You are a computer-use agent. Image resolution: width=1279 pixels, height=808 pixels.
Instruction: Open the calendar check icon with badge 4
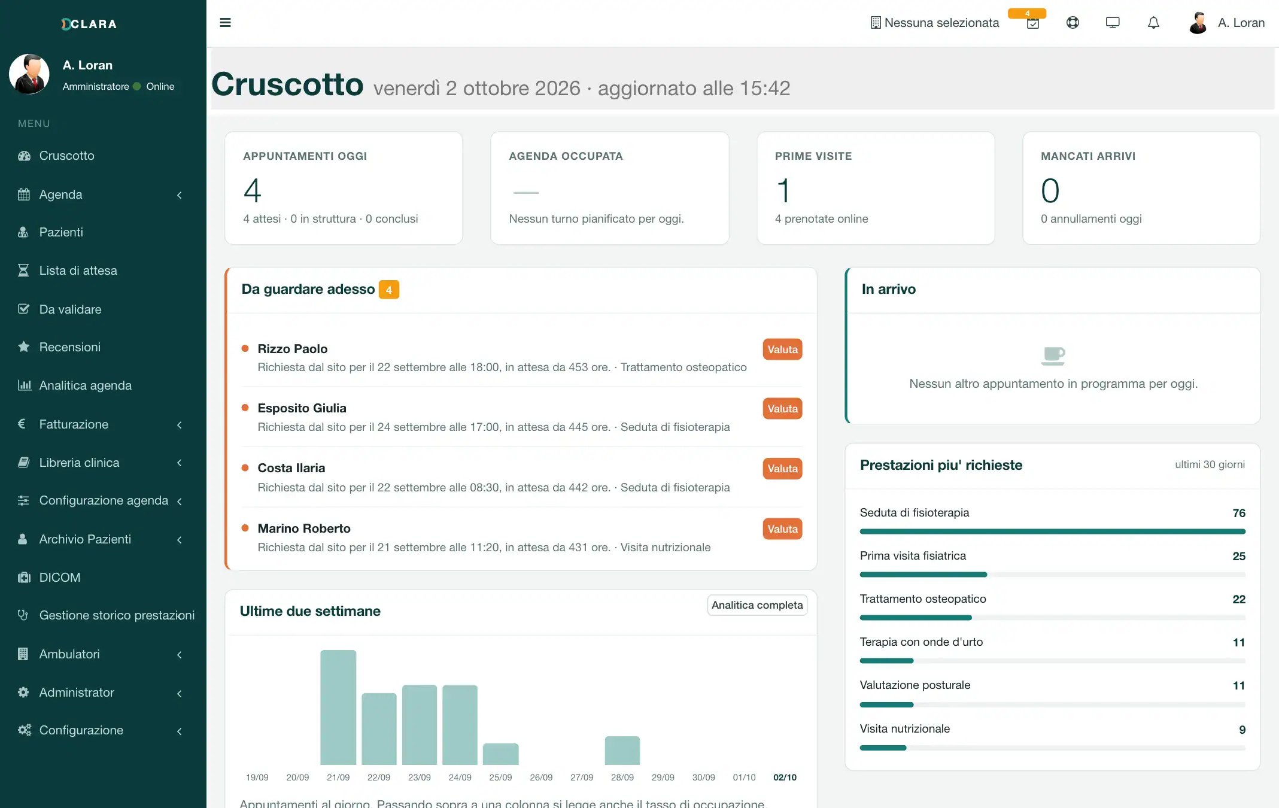(x=1032, y=23)
